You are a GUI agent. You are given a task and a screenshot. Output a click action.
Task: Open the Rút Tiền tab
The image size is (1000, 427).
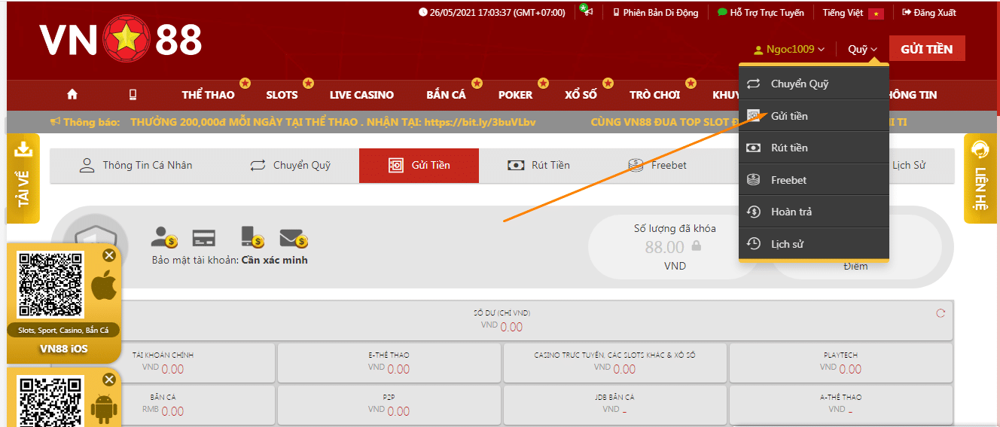coord(538,165)
